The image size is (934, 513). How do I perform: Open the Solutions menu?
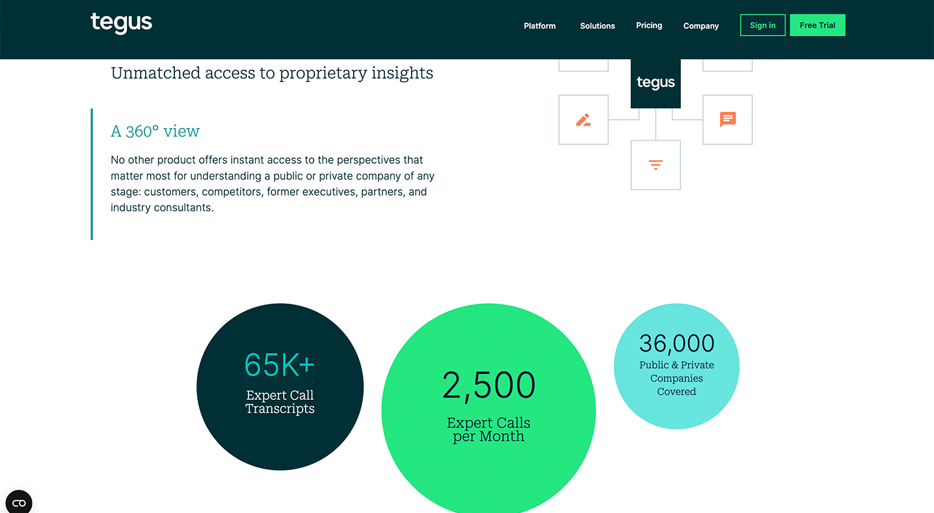(x=598, y=26)
